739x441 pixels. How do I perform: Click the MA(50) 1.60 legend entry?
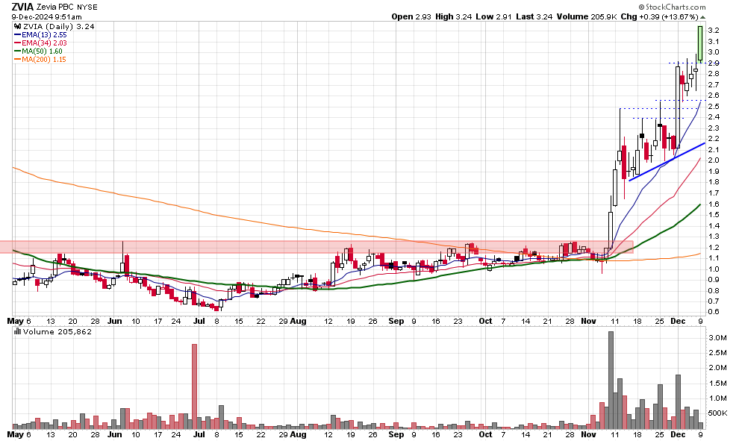(x=45, y=51)
